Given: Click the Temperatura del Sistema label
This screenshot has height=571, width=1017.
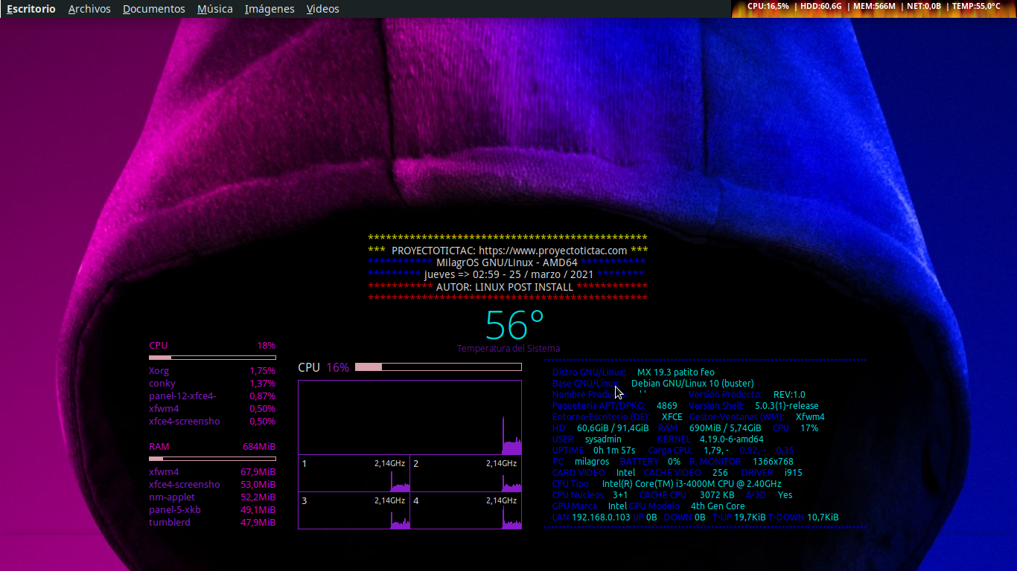Looking at the screenshot, I should pos(508,349).
